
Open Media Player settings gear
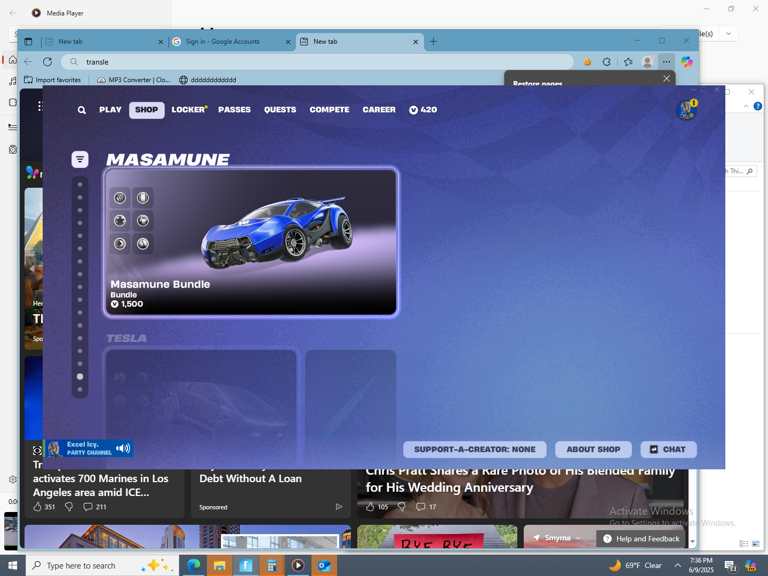pyautogui.click(x=13, y=479)
